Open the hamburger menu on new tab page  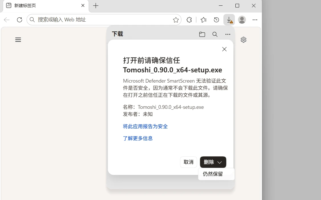coord(18,40)
